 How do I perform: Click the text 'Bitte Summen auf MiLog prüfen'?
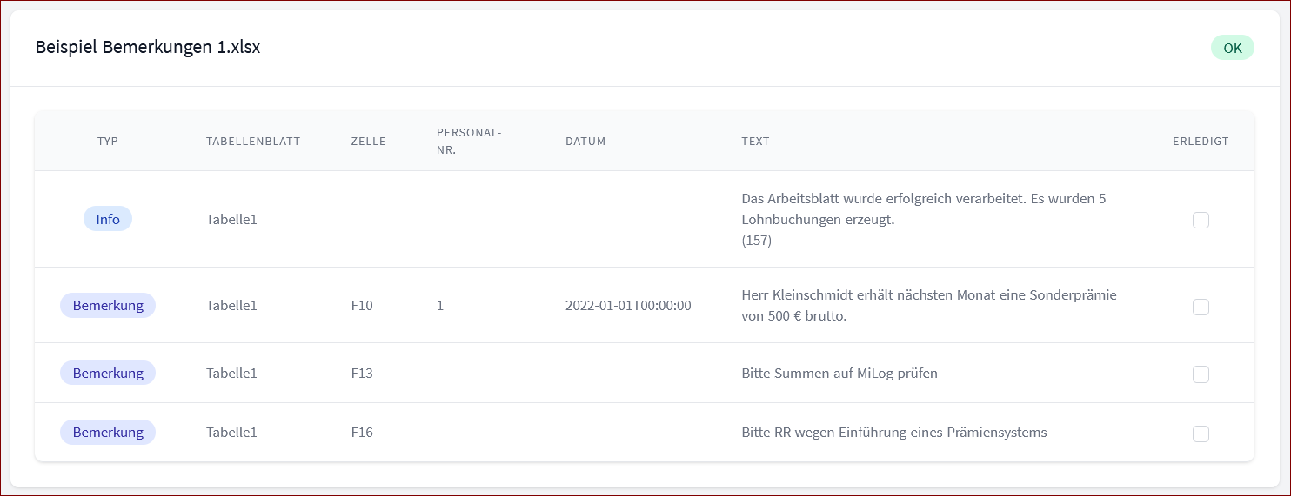[839, 374]
